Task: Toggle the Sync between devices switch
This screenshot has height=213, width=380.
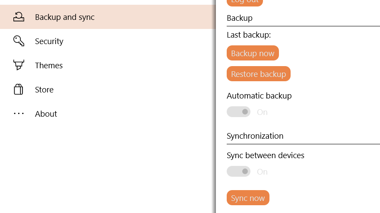Action: coord(238,172)
